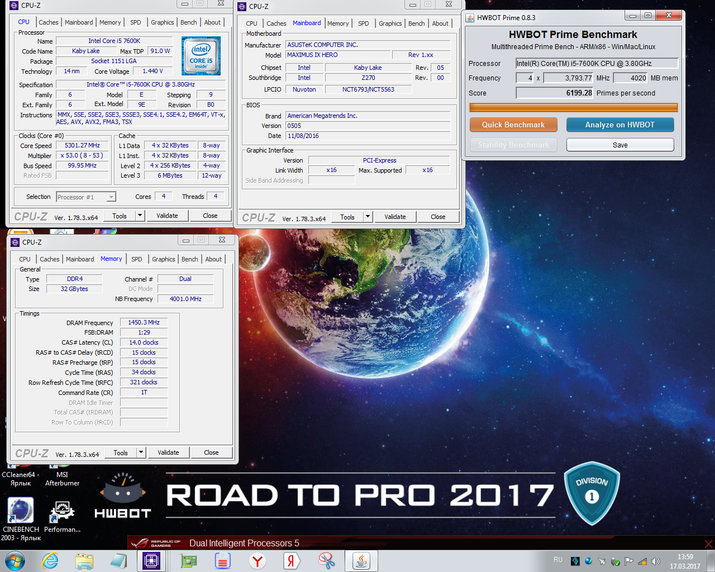The width and height of the screenshot is (715, 572).
Task: Click the RU language indicator
Action: tap(558, 560)
